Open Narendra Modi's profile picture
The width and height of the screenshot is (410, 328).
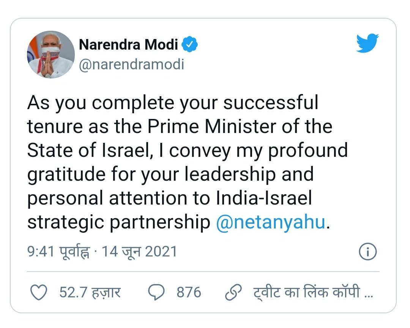point(50,55)
